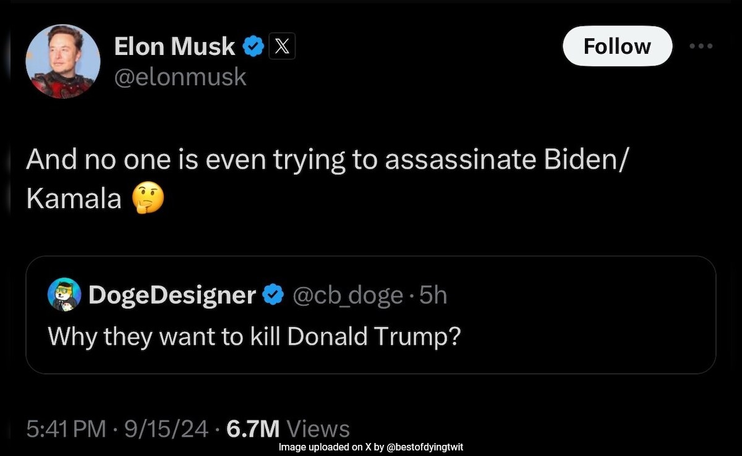Image resolution: width=742 pixels, height=456 pixels.
Task: Click DogeDesigner's blue verified checkmark
Action: pyautogui.click(x=273, y=295)
